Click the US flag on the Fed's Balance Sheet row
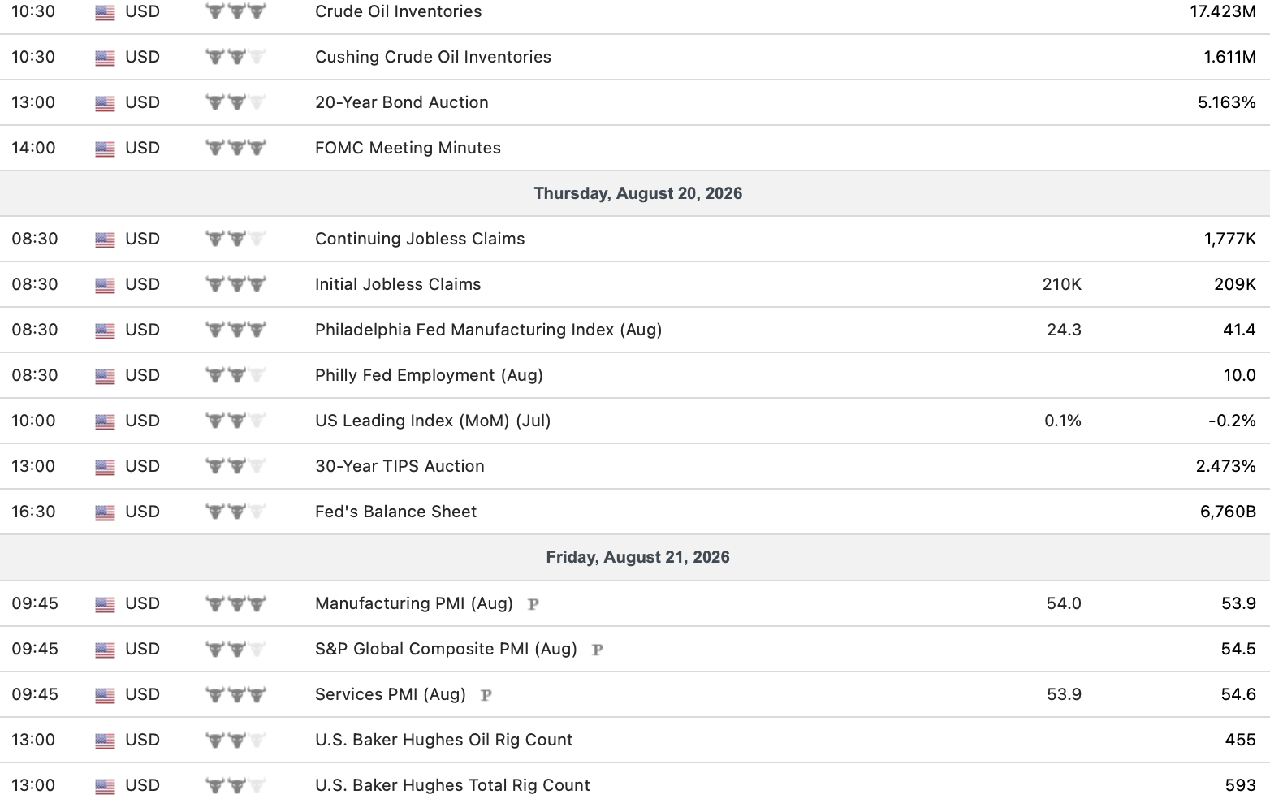The image size is (1270, 812). tap(105, 512)
